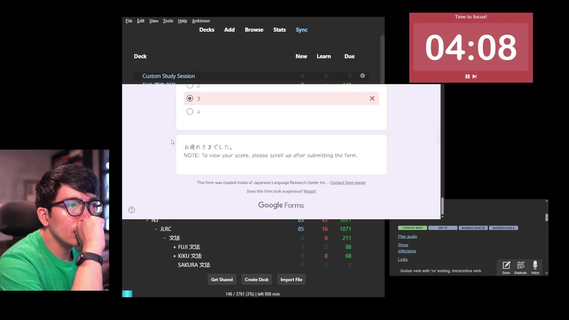Click the common word tag

tap(413, 228)
